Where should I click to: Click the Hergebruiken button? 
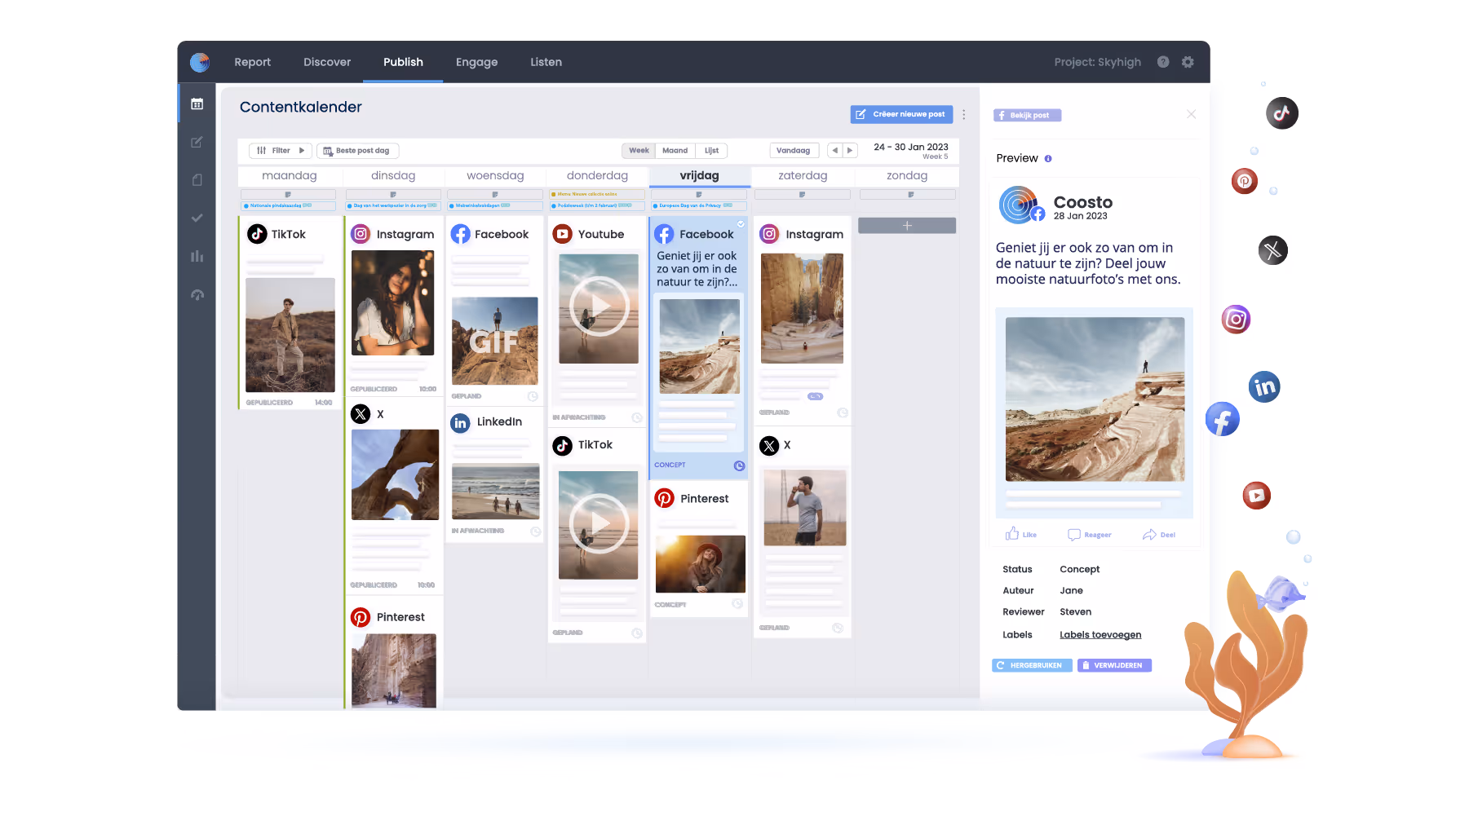[x=1032, y=665]
